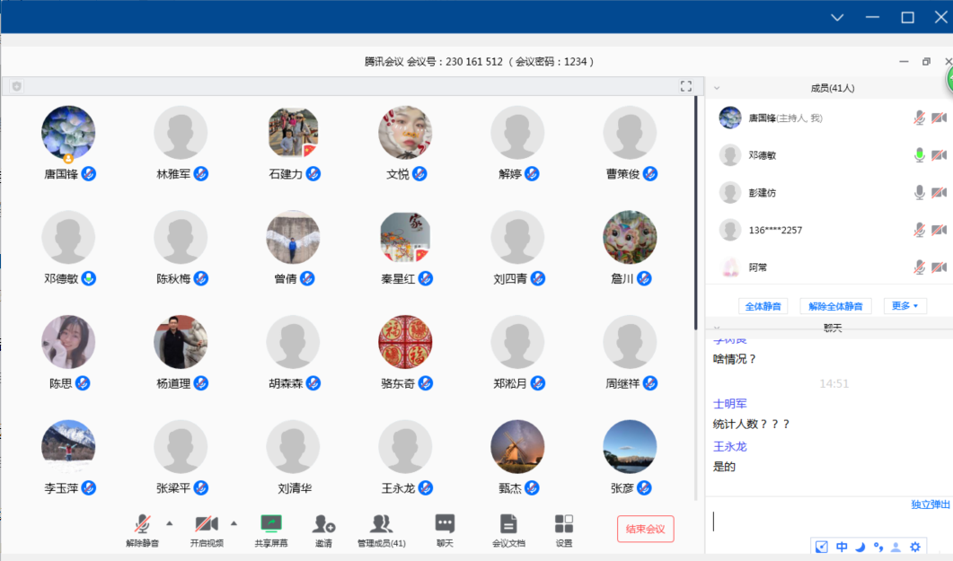The image size is (953, 561).
Task: Click the mic badge next to 甄杰's tile
Action: 532,488
